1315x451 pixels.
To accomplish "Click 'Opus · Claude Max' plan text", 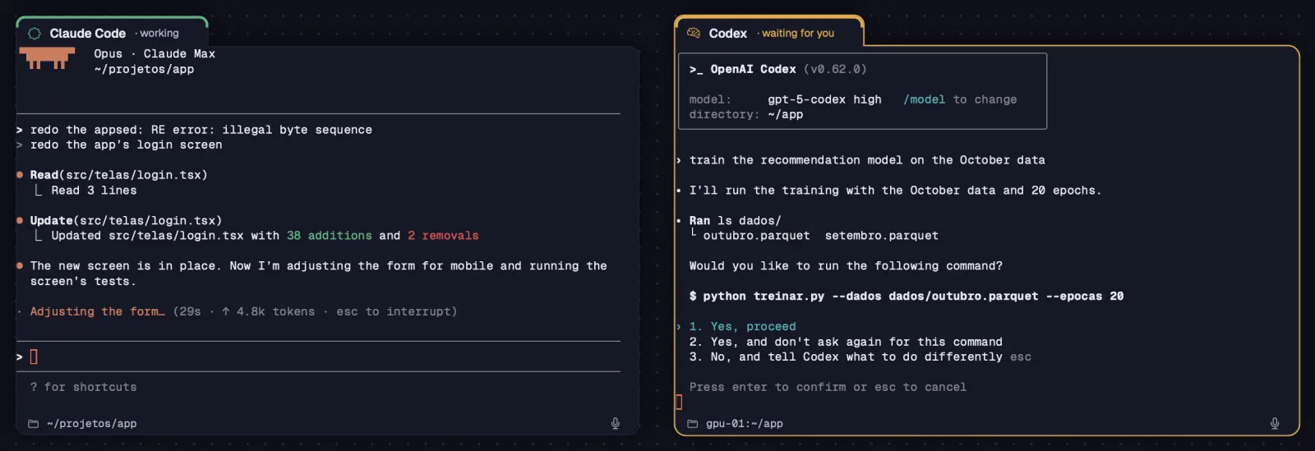I will (155, 53).
